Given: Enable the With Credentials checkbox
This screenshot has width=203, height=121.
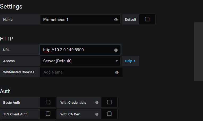Looking at the screenshot, I should (109, 102).
